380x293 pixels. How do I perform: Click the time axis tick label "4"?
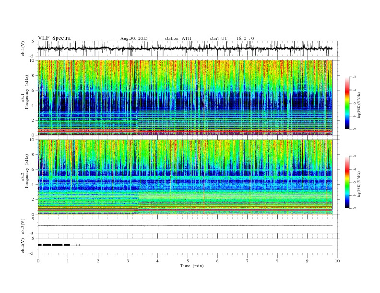coord(158,261)
